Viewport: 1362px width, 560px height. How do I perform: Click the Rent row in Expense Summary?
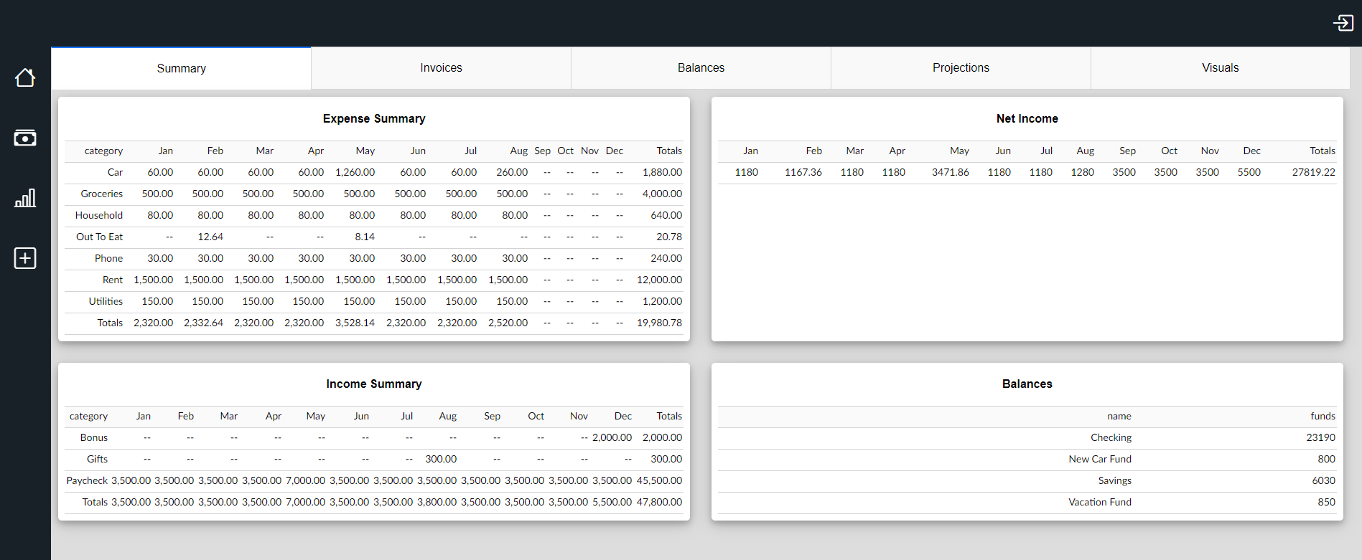(113, 280)
